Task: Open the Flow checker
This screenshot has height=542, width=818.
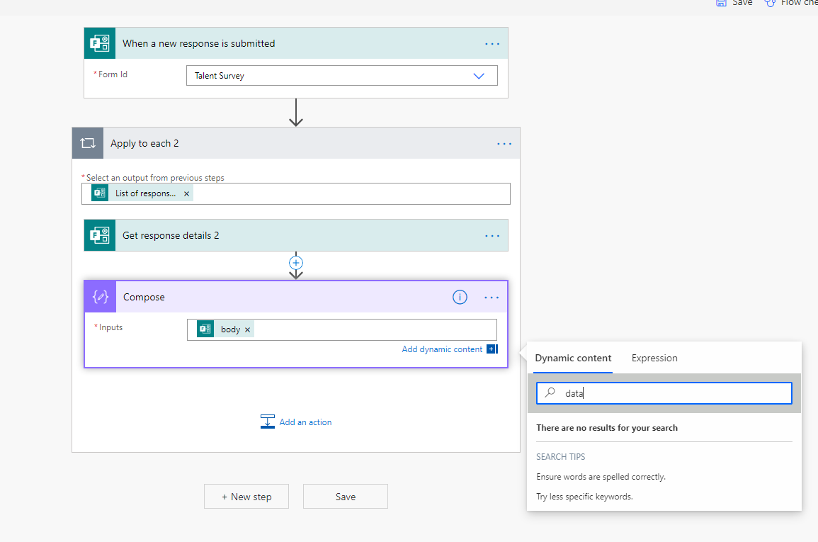Action: [770, 4]
